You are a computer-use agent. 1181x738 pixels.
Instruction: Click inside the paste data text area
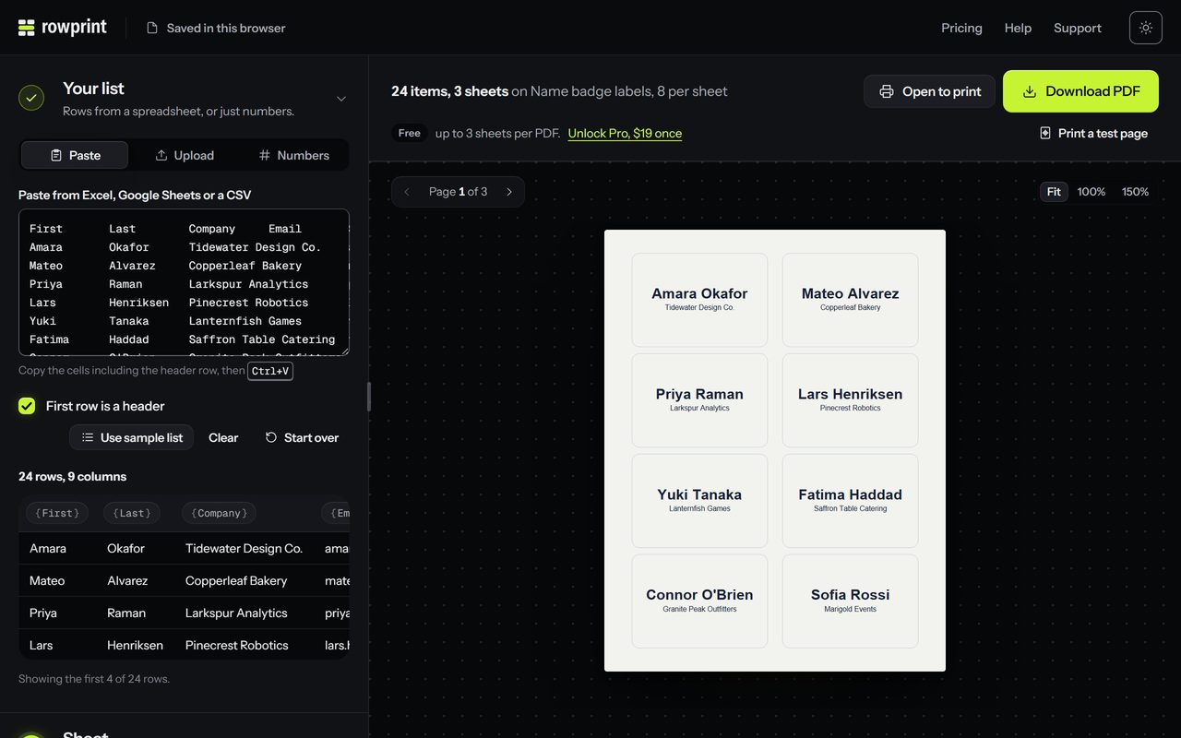pos(184,282)
